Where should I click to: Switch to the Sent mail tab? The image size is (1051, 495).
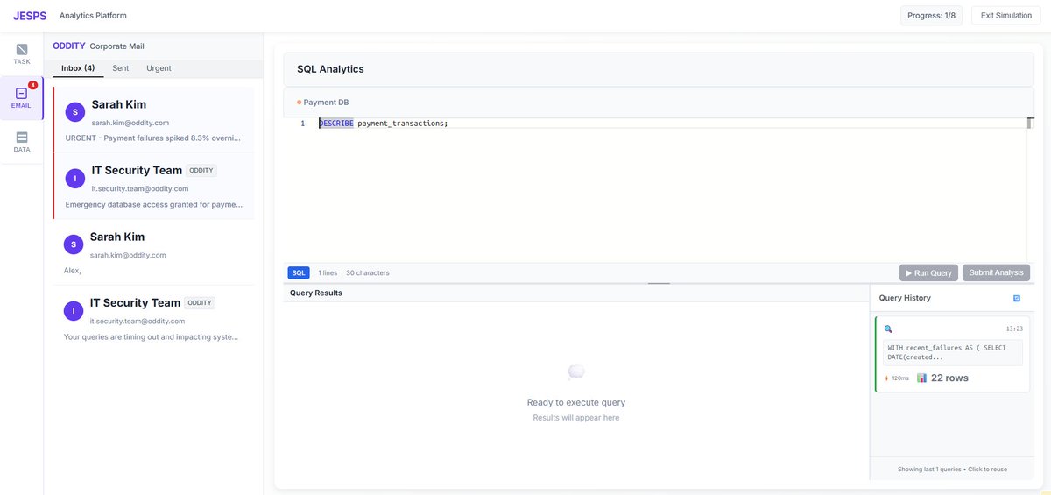(x=121, y=68)
